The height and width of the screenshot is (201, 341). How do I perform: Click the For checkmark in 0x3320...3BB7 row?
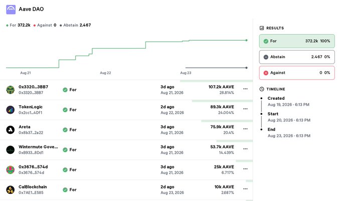point(65,90)
